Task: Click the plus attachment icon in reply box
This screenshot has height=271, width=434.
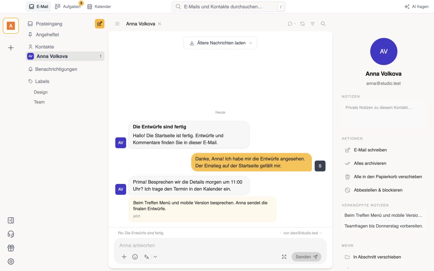Action: coord(124,257)
